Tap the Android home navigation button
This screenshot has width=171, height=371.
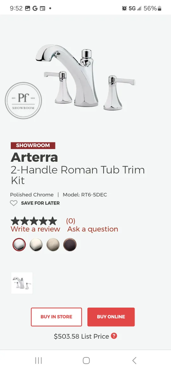[86, 360]
